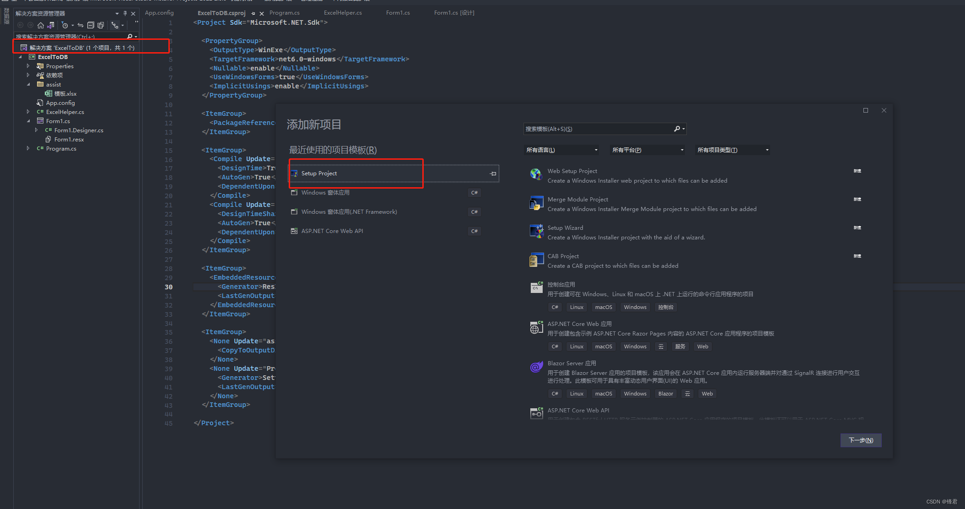Image resolution: width=965 pixels, height=509 pixels.
Task: Switch to the Program.cs tab
Action: 285,13
